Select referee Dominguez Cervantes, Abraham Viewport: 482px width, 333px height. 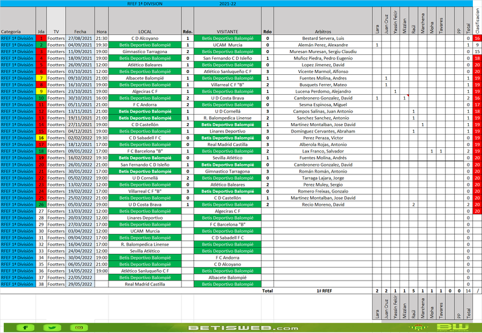coord(323,132)
